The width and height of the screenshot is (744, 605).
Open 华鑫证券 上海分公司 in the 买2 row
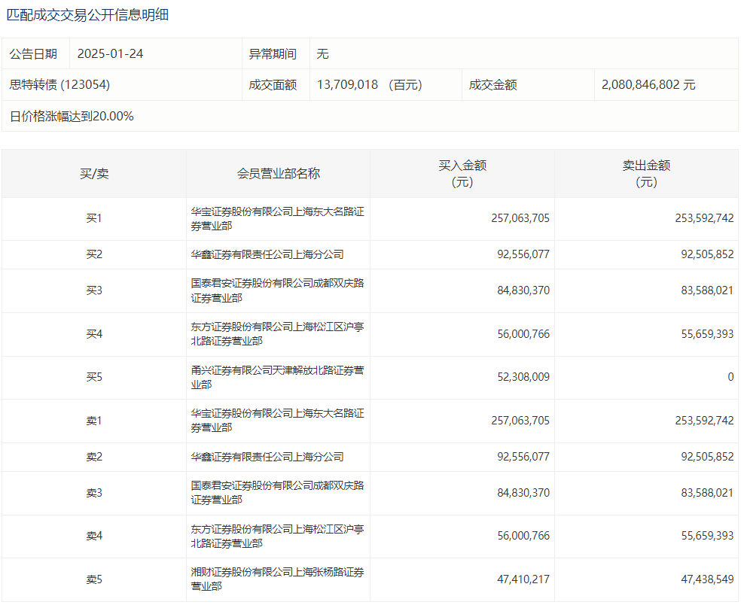pyautogui.click(x=267, y=255)
